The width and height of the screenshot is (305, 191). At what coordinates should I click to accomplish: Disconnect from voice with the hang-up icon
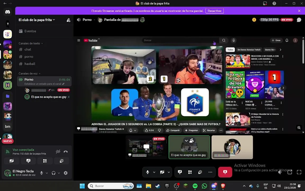coord(66,152)
